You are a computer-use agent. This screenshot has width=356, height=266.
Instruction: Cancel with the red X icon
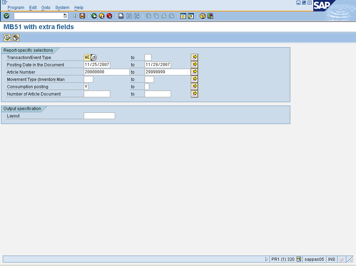pos(110,16)
